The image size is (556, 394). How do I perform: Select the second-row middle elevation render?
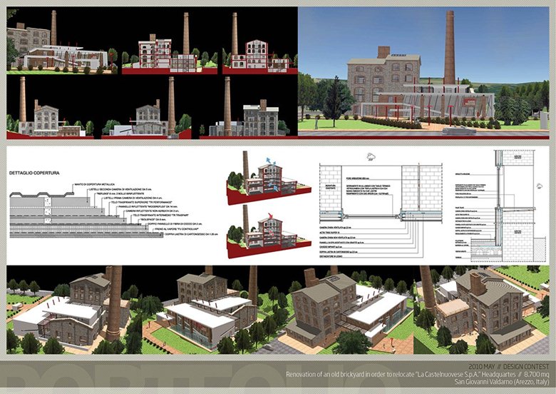click(146, 107)
